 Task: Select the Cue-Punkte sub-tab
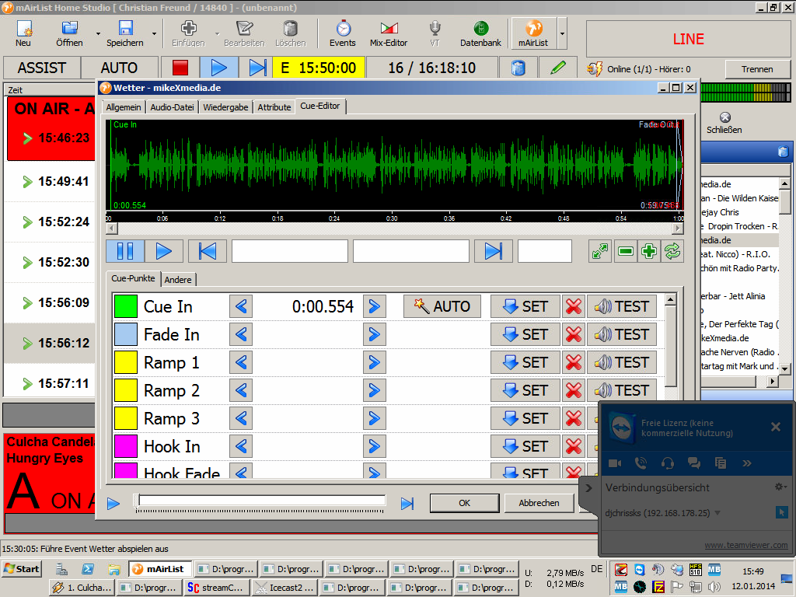click(x=133, y=278)
